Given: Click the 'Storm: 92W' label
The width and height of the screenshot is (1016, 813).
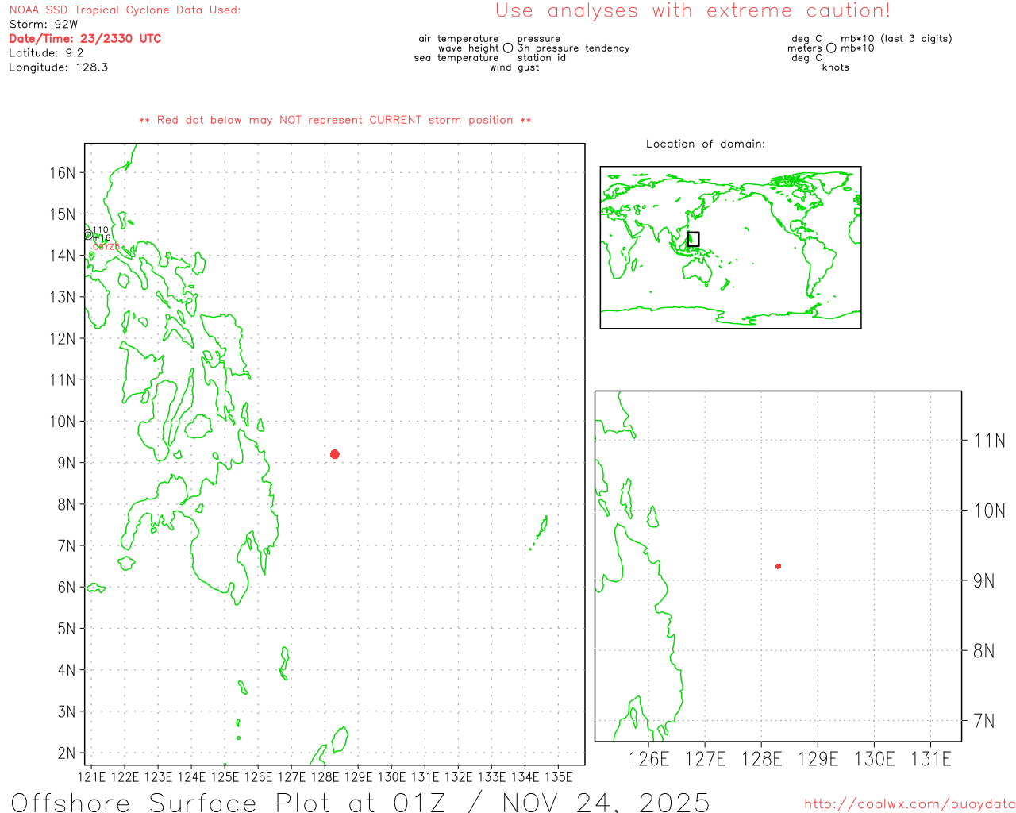Looking at the screenshot, I should pyautogui.click(x=44, y=25).
